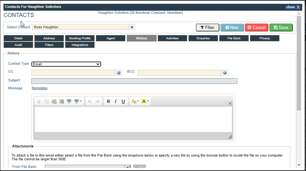Viewport: 306px width, 171px height.
Task: Toggle italic formatting in message editor
Action: [x=116, y=101]
